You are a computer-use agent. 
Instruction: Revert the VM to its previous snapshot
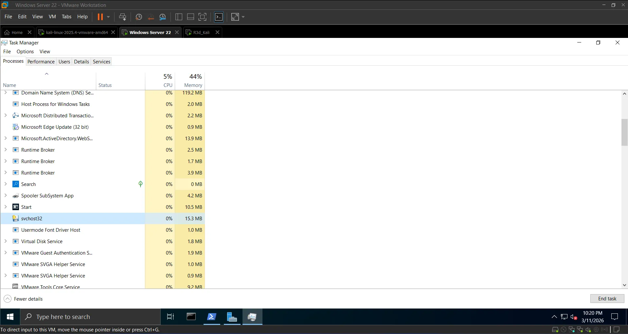(x=151, y=17)
